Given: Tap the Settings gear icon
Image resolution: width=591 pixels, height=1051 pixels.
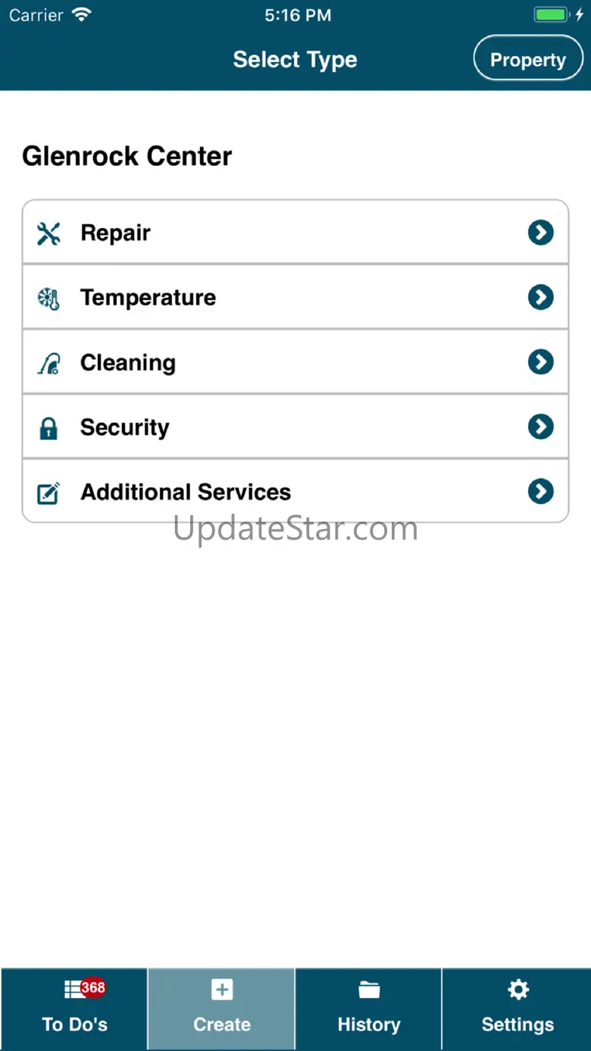Looking at the screenshot, I should pos(518,990).
